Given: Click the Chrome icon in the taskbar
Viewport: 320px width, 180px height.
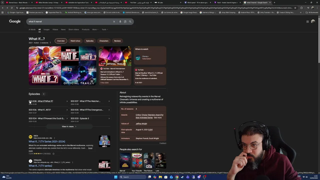Looking at the screenshot, I should [177, 177].
